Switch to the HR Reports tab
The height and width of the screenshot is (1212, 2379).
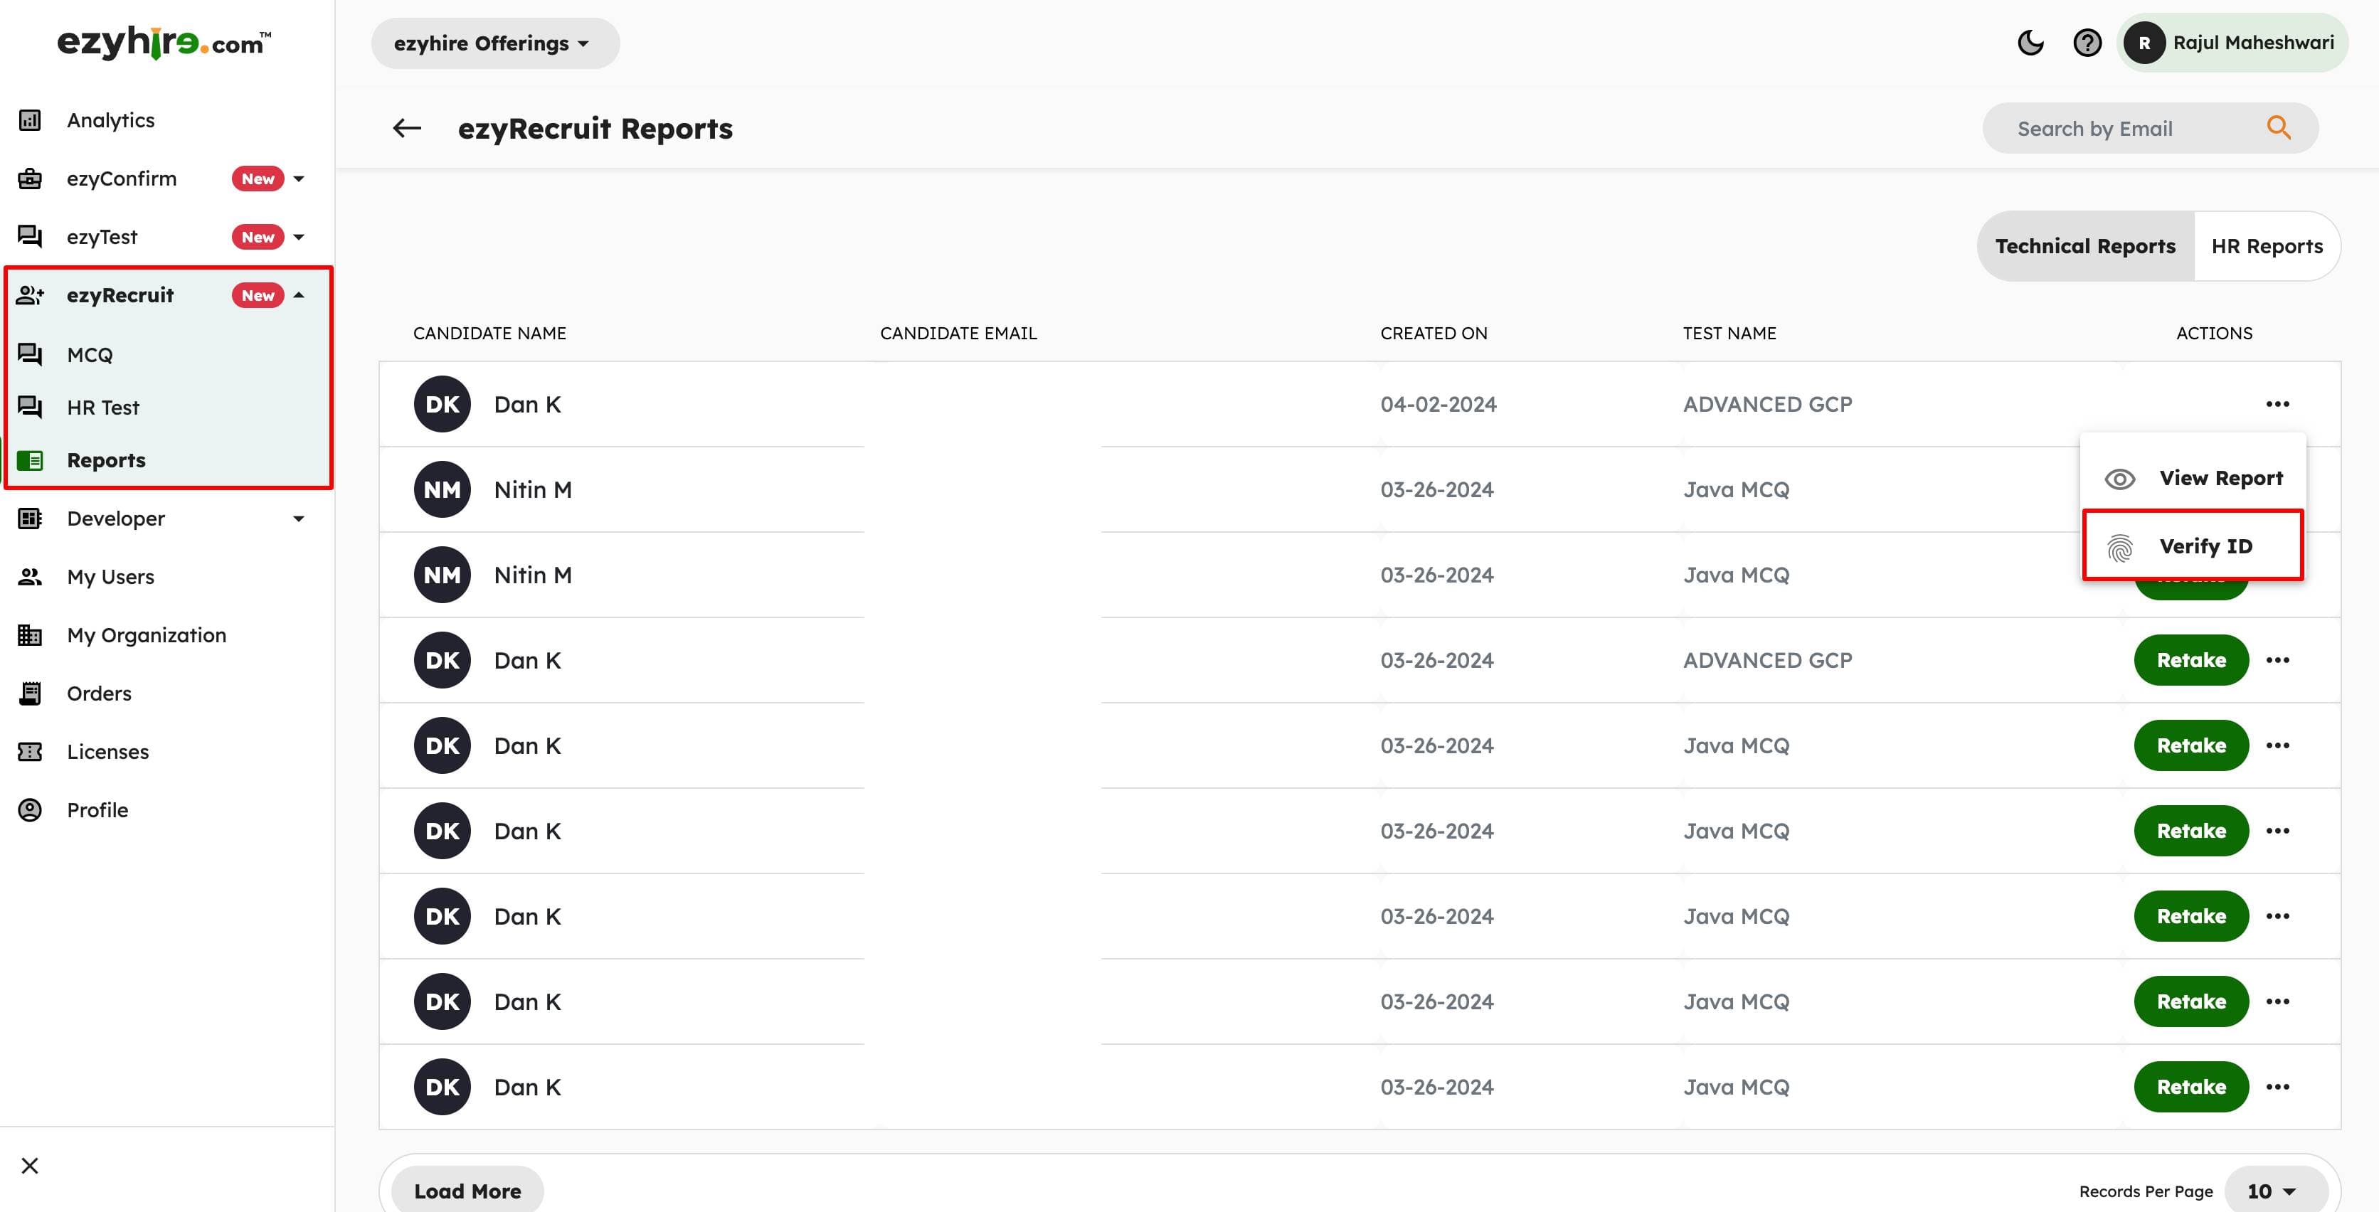pos(2267,247)
